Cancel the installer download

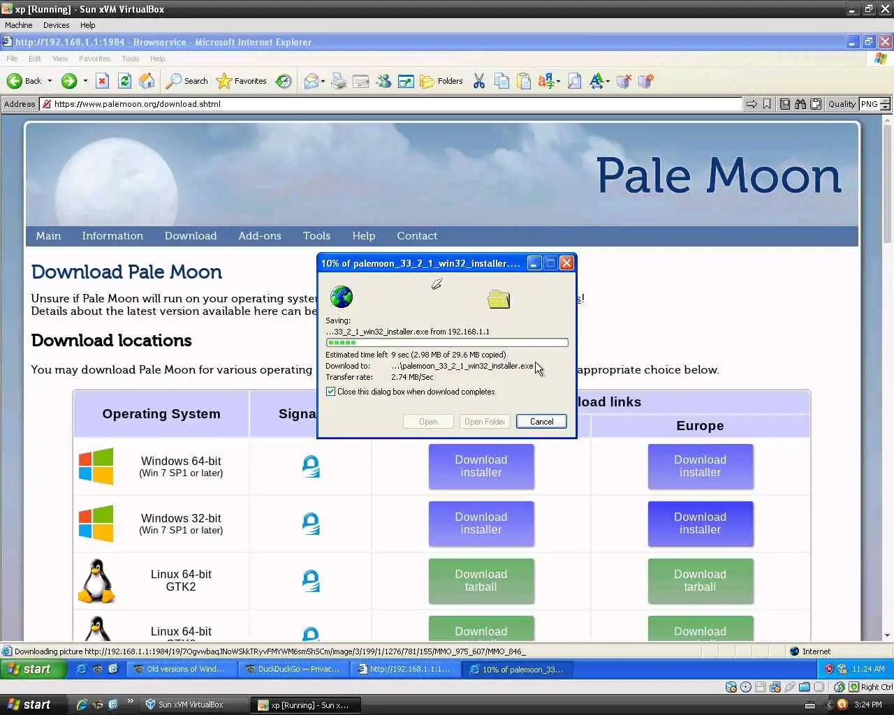(x=541, y=422)
